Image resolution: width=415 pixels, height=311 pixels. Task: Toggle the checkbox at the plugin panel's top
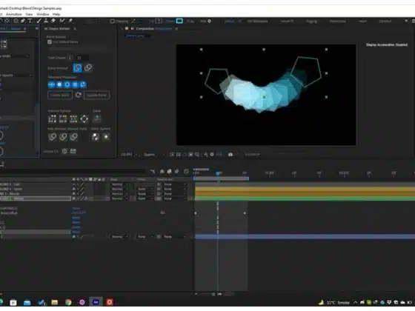50,42
